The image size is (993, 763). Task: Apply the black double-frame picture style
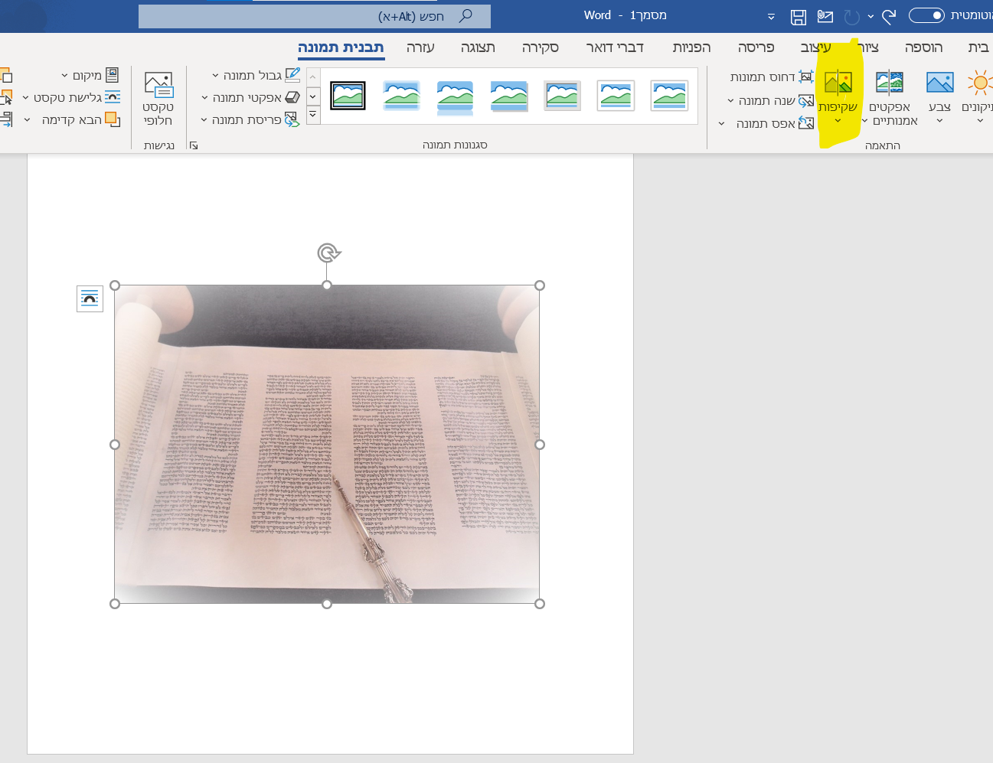(x=348, y=96)
